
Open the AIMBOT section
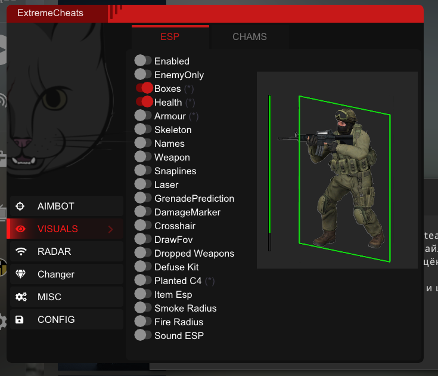[67, 206]
